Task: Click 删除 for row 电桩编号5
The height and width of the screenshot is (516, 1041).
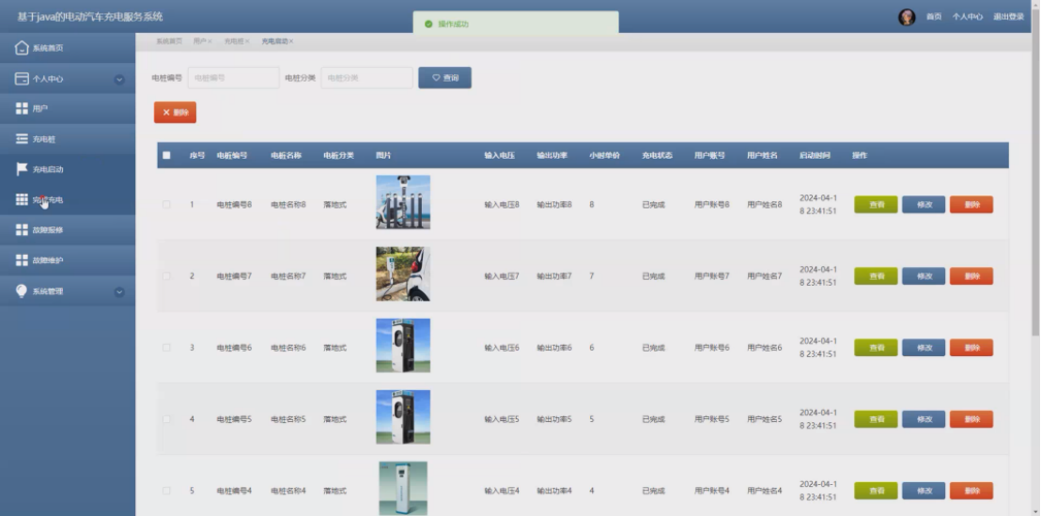Action: click(971, 420)
